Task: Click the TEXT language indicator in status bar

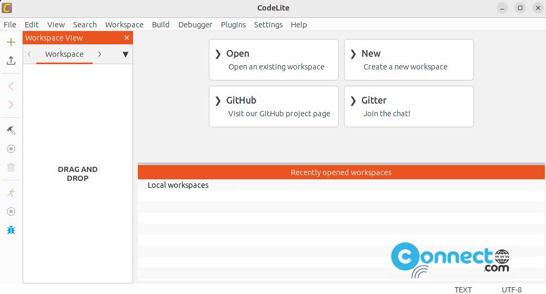Action: [x=463, y=290]
